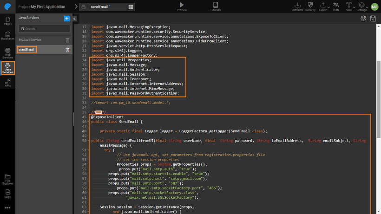This screenshot has width=381, height=214.
Task: Delete the MyJavaService entry
Action: 67,40
